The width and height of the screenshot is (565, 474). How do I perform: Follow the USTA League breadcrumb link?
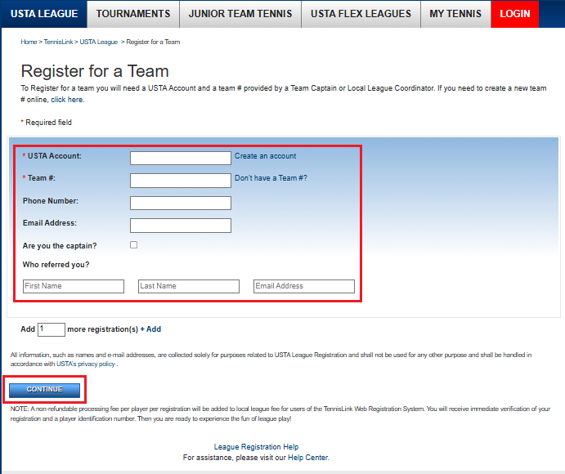pyautogui.click(x=99, y=42)
